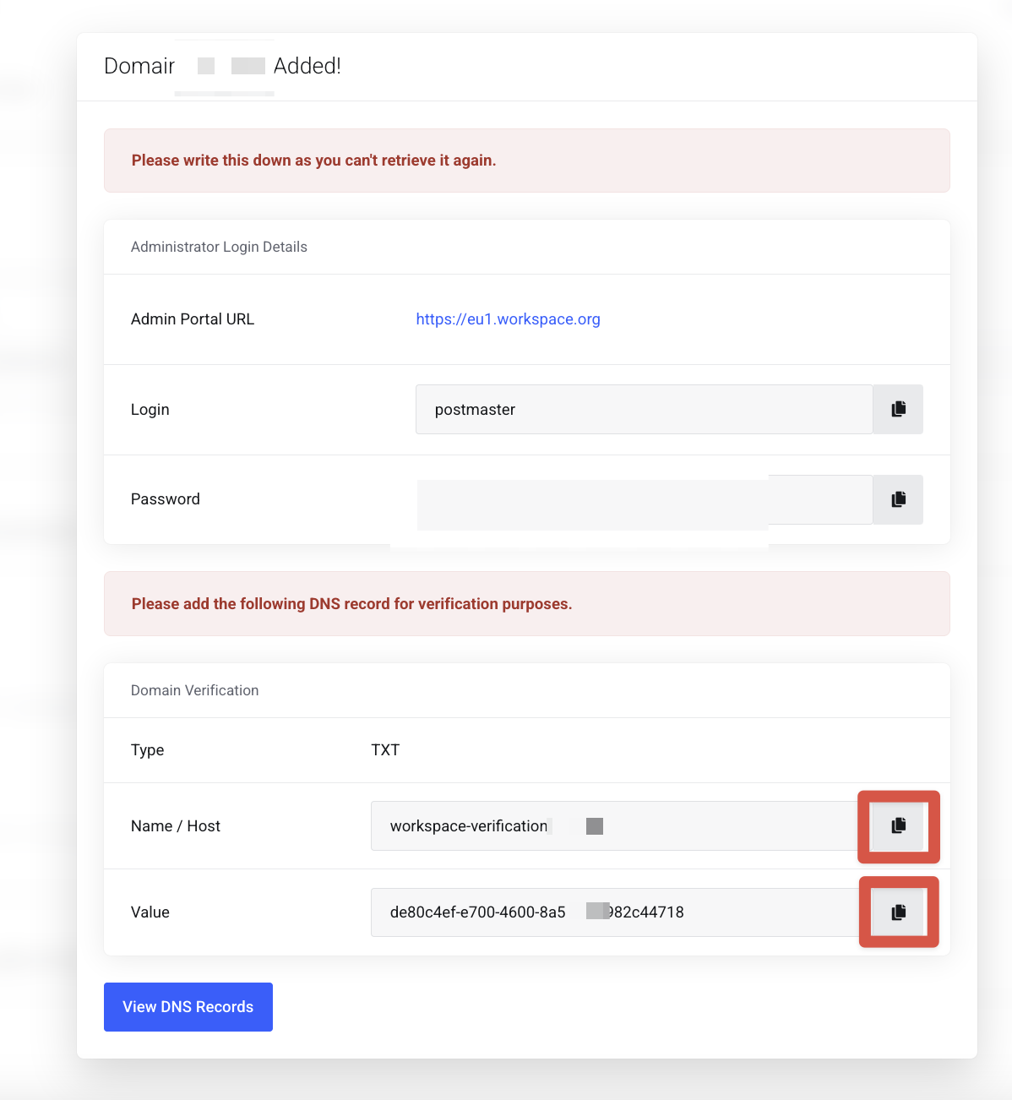Image resolution: width=1012 pixels, height=1100 pixels.
Task: Click the 'Name / Host' label
Action: (x=176, y=826)
